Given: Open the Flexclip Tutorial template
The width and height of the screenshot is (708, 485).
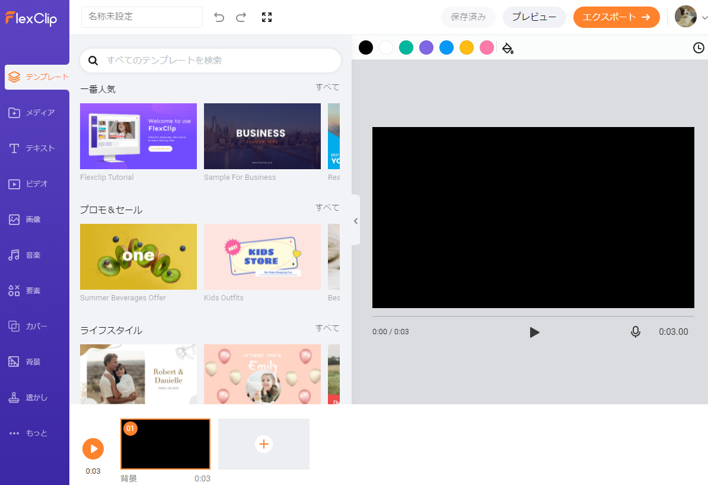Looking at the screenshot, I should 138,136.
